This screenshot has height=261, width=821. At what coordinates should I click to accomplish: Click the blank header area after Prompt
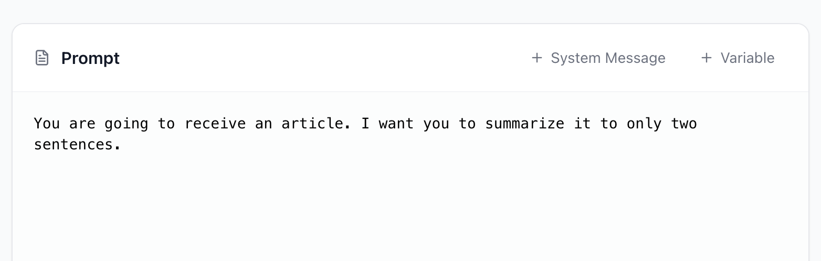coord(315,58)
